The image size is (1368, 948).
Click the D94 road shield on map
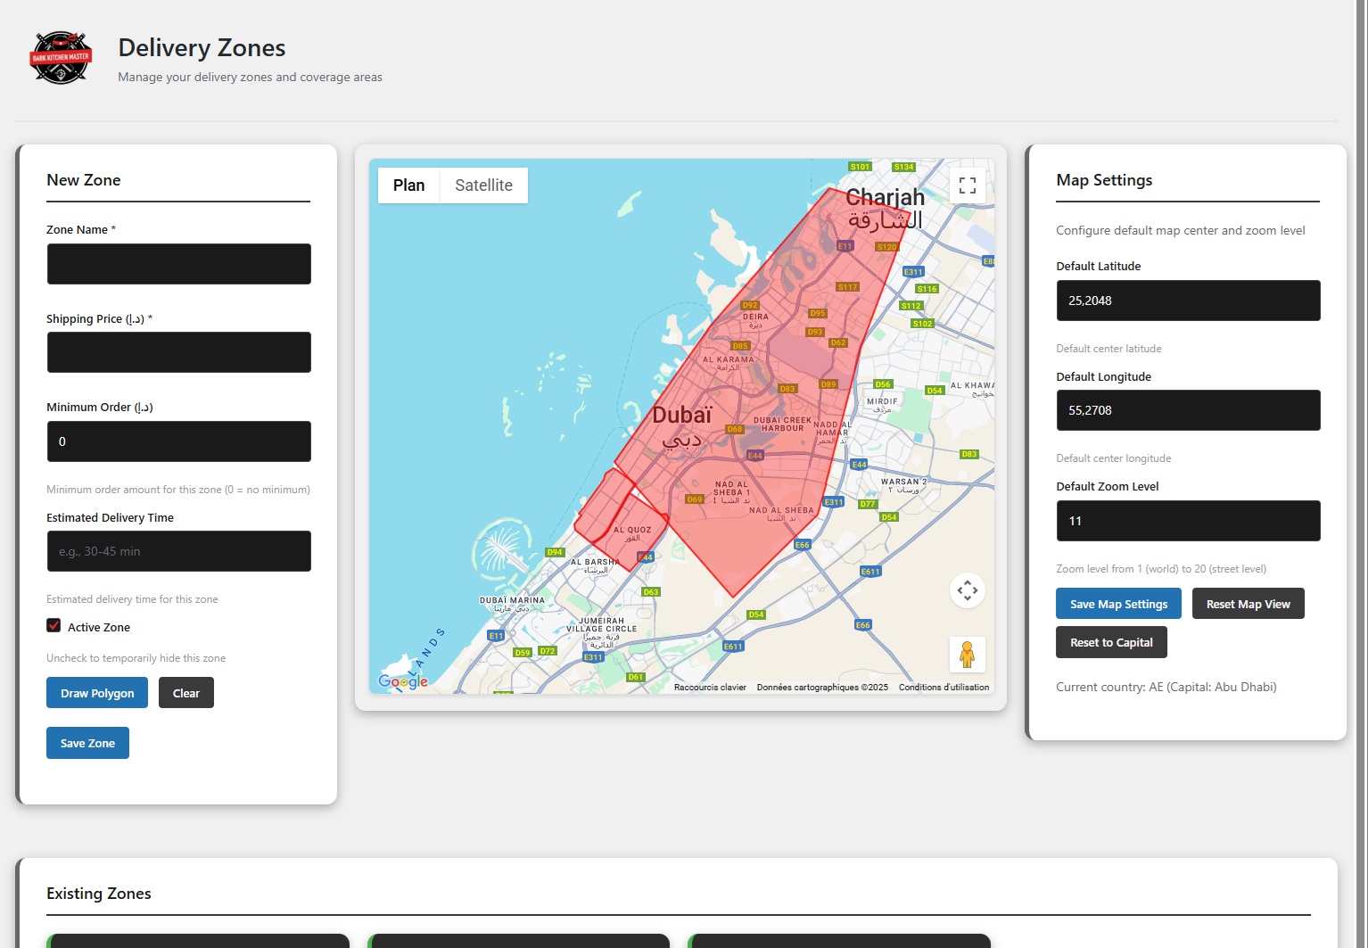555,552
